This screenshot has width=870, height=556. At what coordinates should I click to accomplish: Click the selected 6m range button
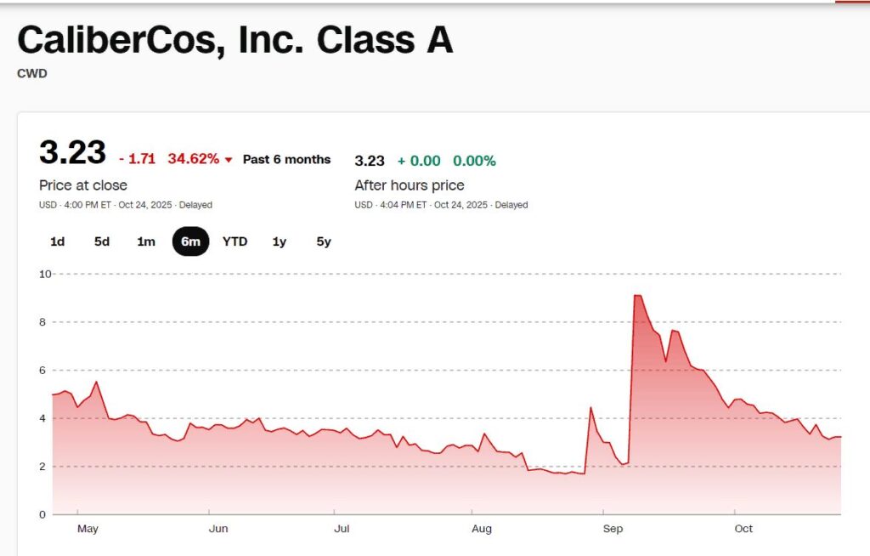click(x=190, y=241)
